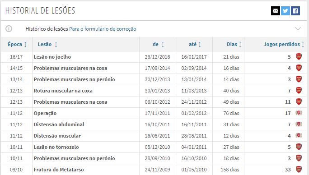
Task: Click the 09/10 season cell
Action: (x=16, y=170)
